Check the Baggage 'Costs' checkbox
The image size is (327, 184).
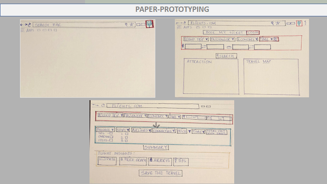tap(111, 141)
